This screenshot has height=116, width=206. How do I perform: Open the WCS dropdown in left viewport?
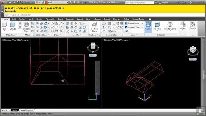point(93,55)
